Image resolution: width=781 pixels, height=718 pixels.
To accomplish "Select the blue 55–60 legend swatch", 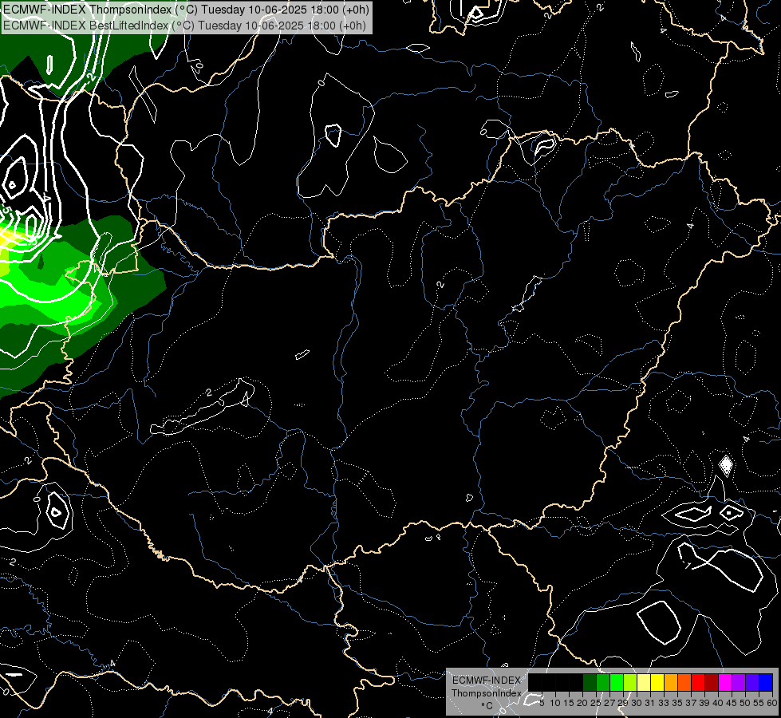I will tap(766, 682).
